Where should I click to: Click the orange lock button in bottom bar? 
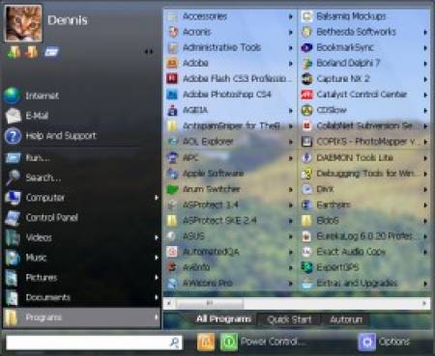point(206,342)
